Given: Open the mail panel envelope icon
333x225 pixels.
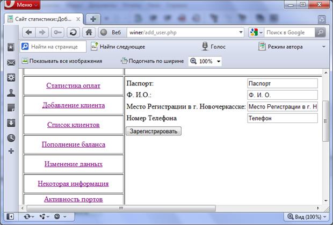Looking at the screenshot, I should click(11, 63).
